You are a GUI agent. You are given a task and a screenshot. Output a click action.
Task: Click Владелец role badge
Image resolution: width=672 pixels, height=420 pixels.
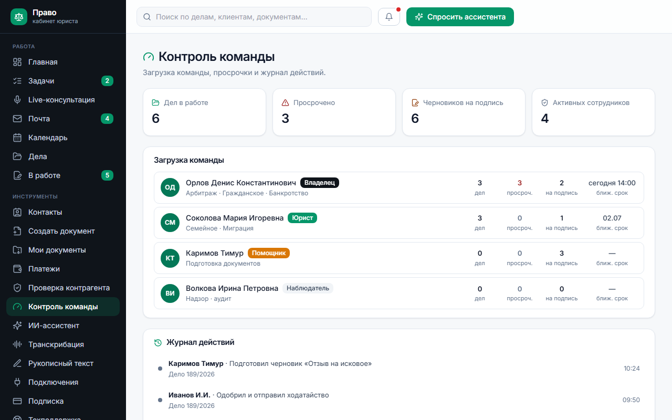pos(320,183)
